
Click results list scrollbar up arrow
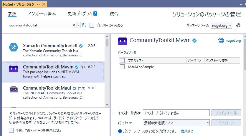(107, 36)
